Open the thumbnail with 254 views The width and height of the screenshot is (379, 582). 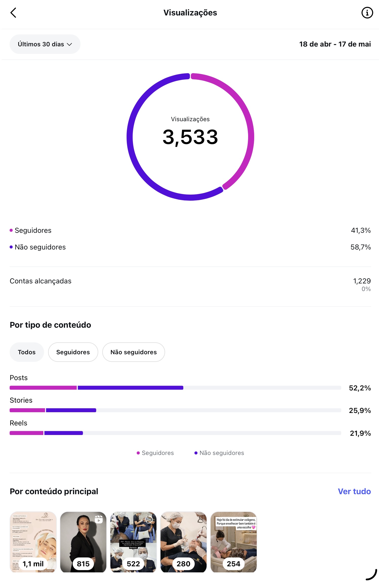[234, 542]
